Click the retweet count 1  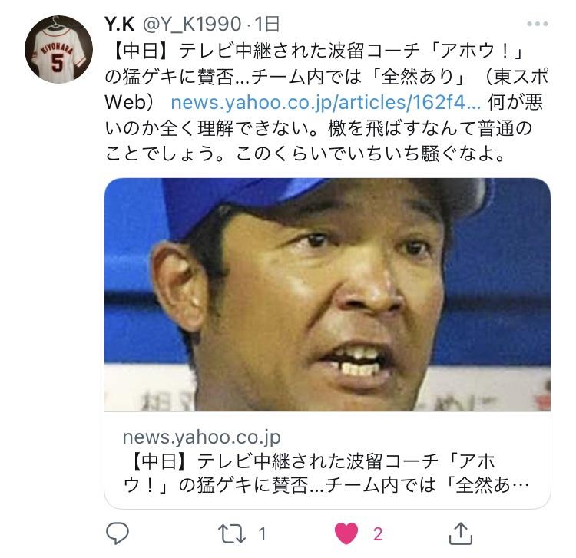(x=262, y=534)
